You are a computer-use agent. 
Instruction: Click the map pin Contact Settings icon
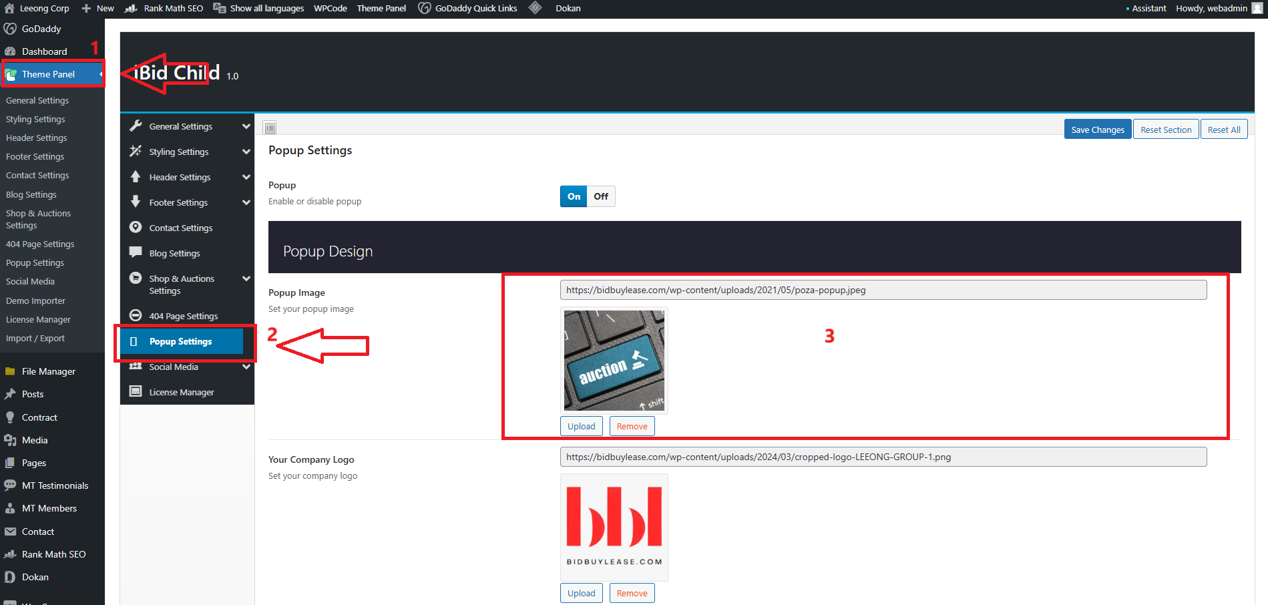pyautogui.click(x=136, y=227)
